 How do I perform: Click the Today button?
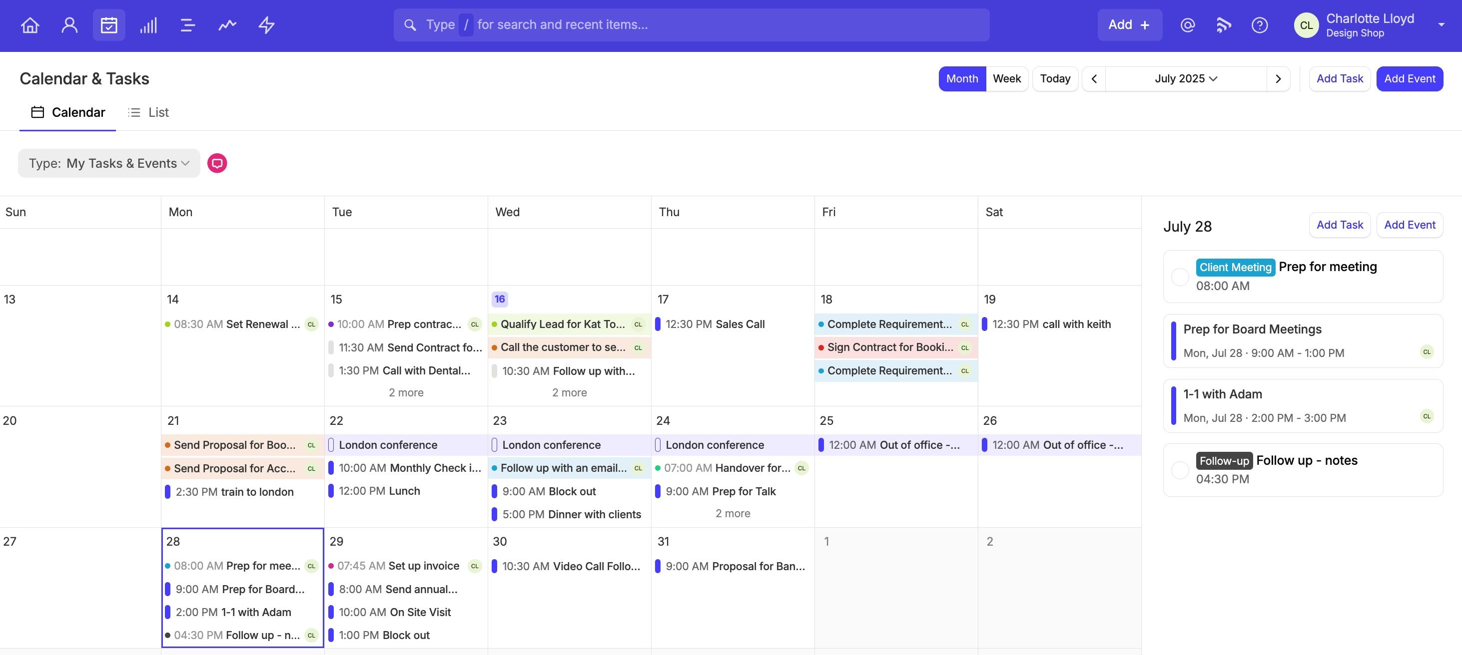pos(1055,79)
